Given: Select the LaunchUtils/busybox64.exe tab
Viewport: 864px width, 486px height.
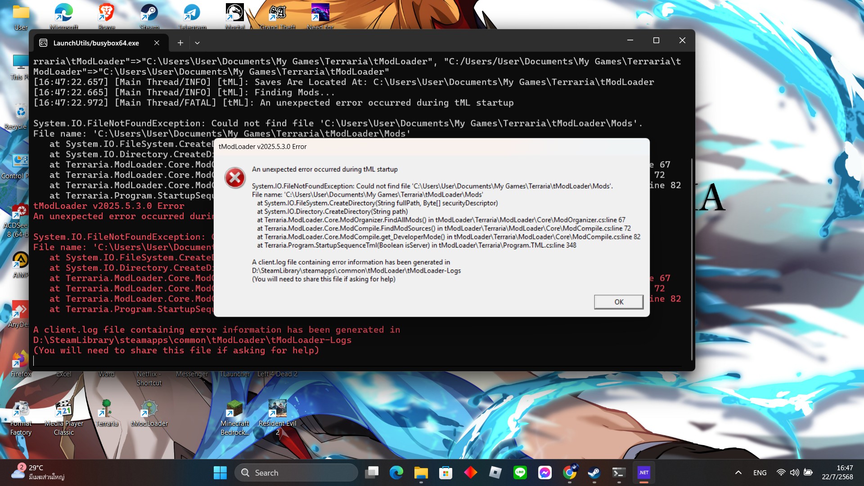Looking at the screenshot, I should [96, 43].
